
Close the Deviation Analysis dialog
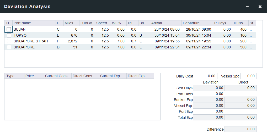pyautogui.click(x=260, y=7)
